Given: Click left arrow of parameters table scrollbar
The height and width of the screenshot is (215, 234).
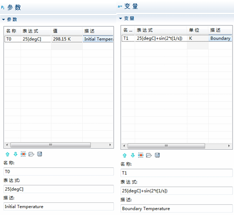Looking at the screenshot, I should [7, 145].
